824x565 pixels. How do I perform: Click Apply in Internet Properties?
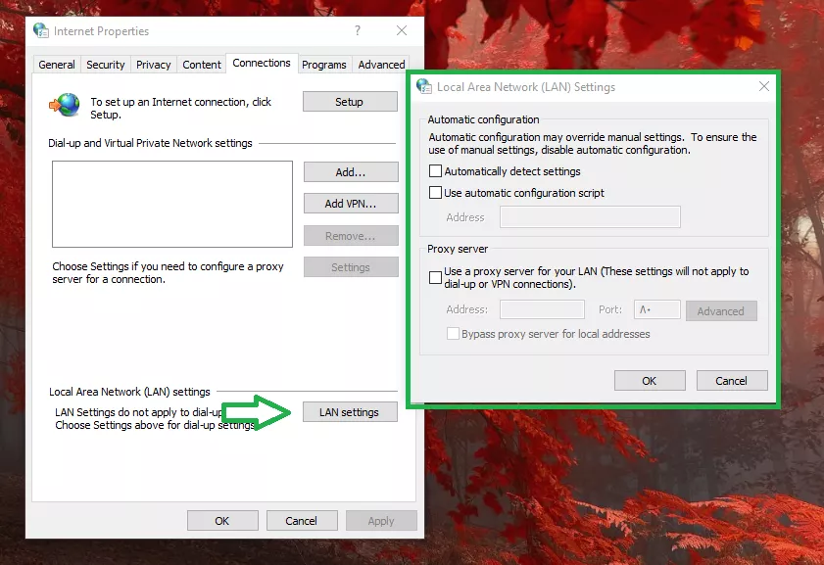click(x=381, y=521)
